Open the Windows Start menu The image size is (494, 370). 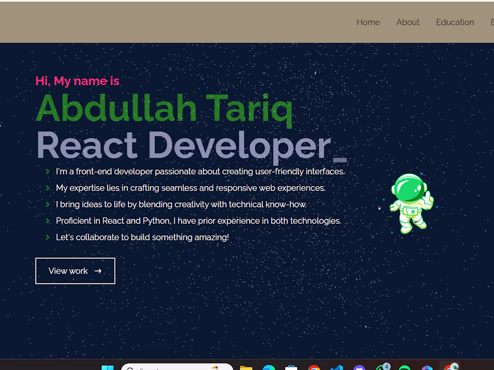[107, 367]
